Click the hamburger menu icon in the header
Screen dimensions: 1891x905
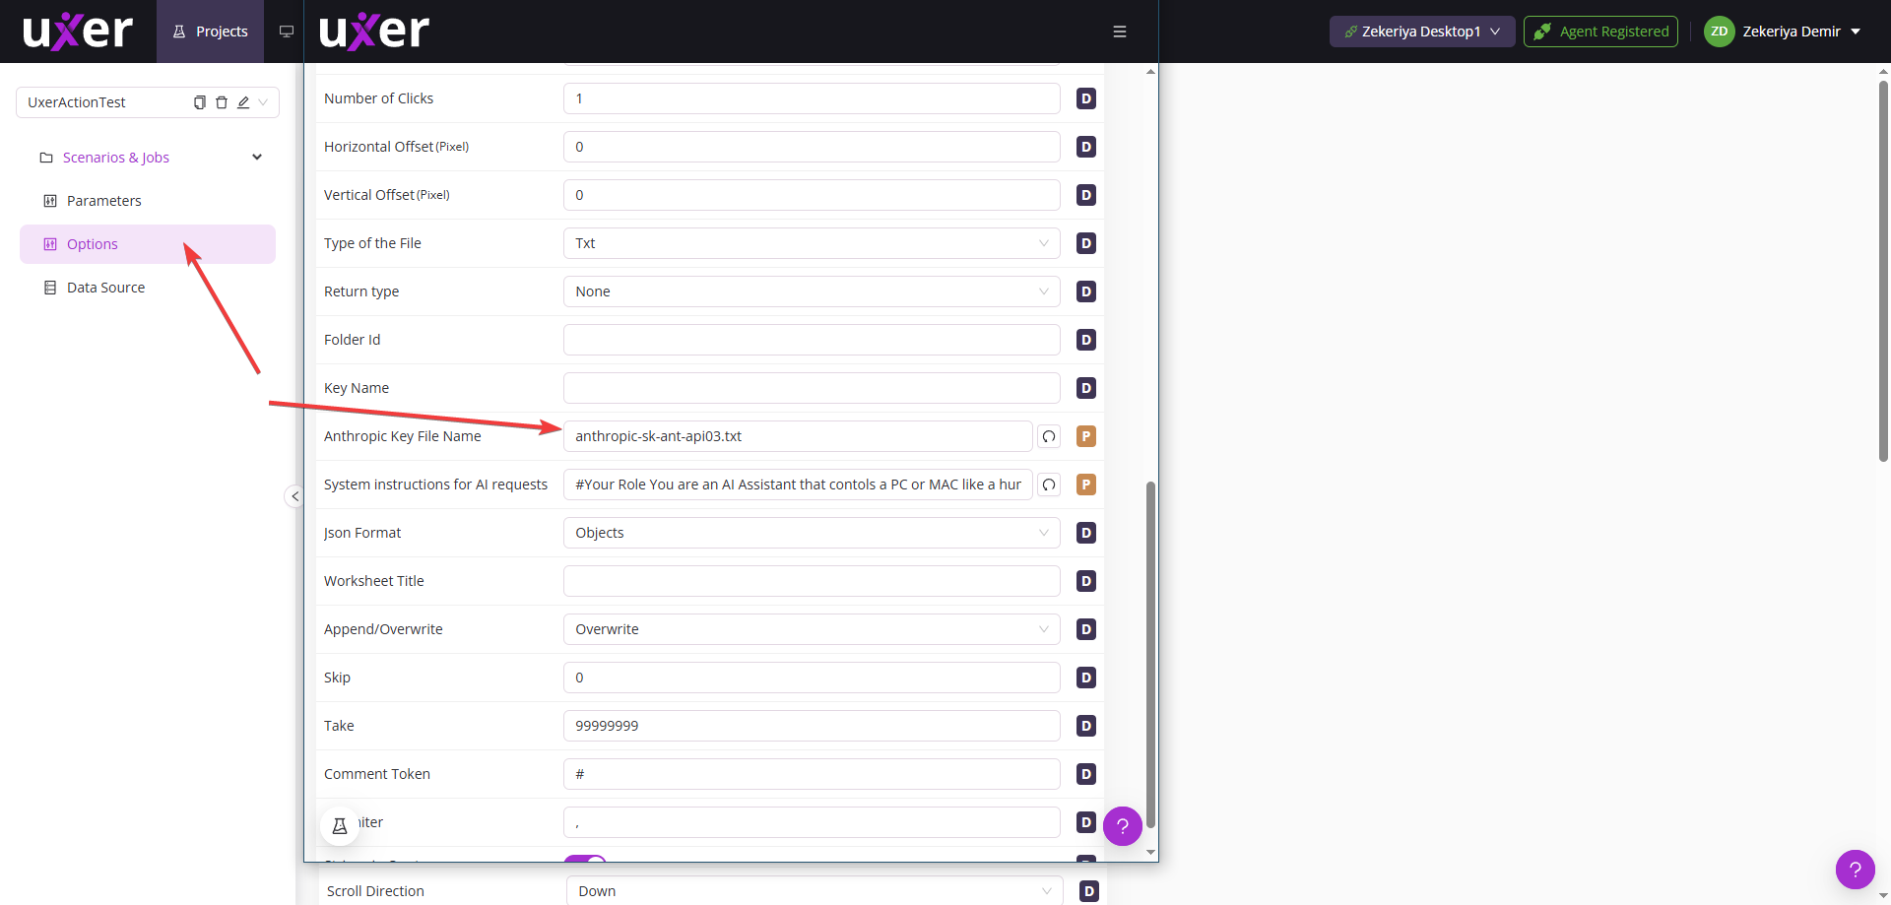coord(1120,32)
